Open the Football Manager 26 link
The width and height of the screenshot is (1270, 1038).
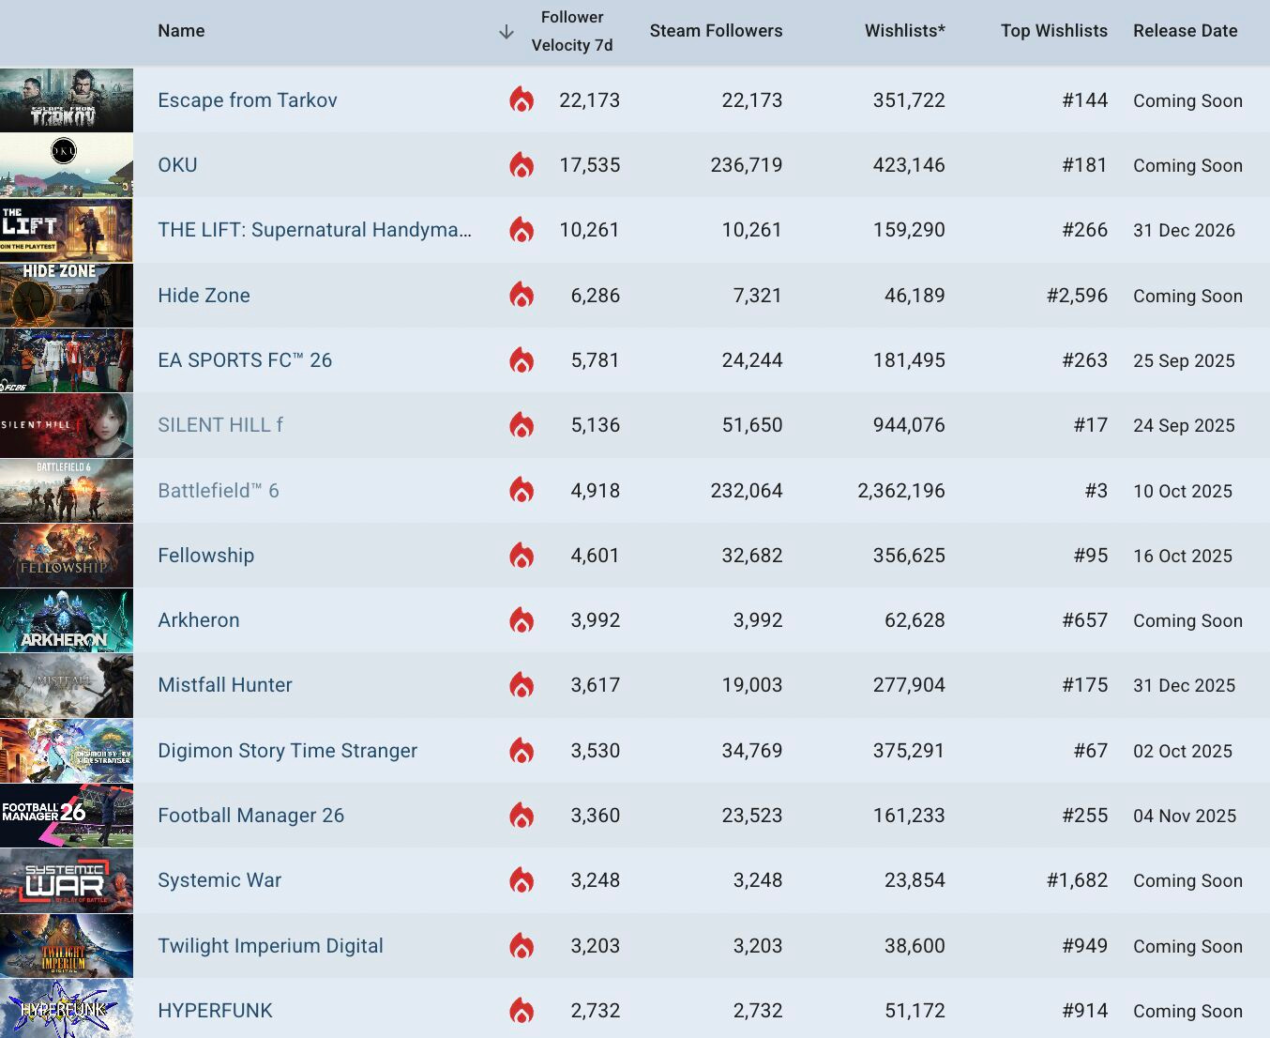(x=250, y=816)
